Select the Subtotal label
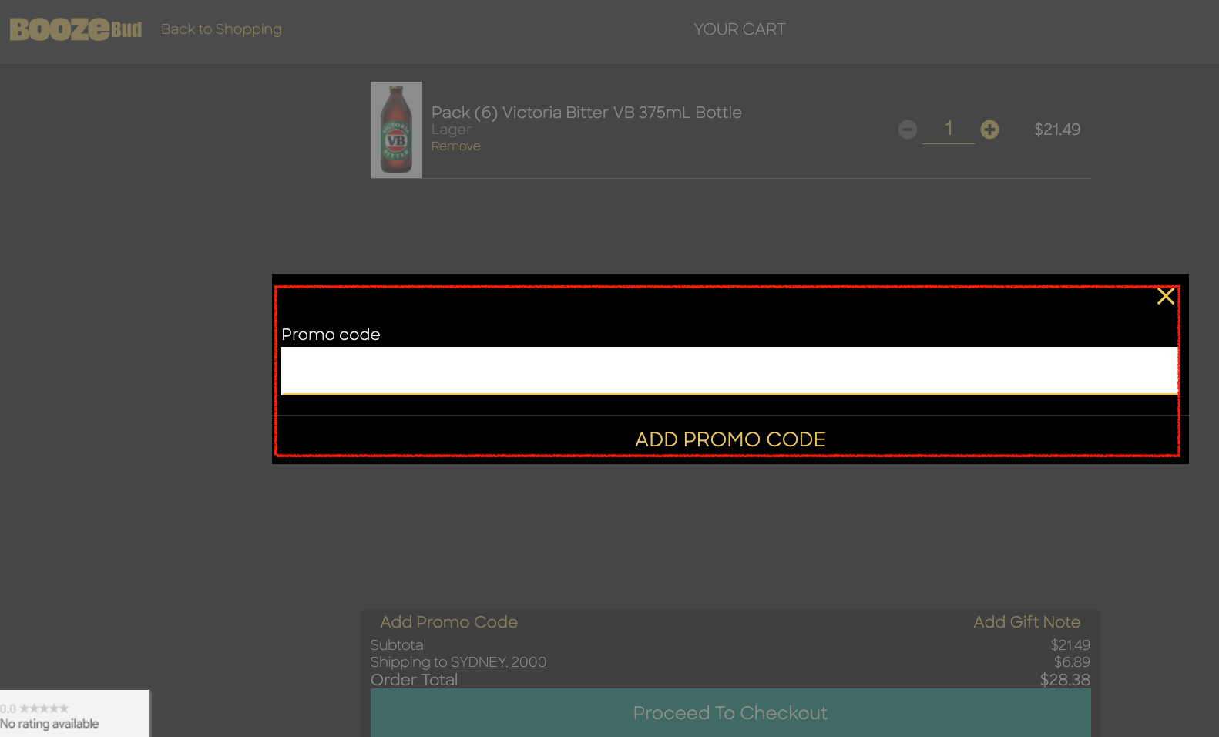This screenshot has height=737, width=1219. (398, 645)
